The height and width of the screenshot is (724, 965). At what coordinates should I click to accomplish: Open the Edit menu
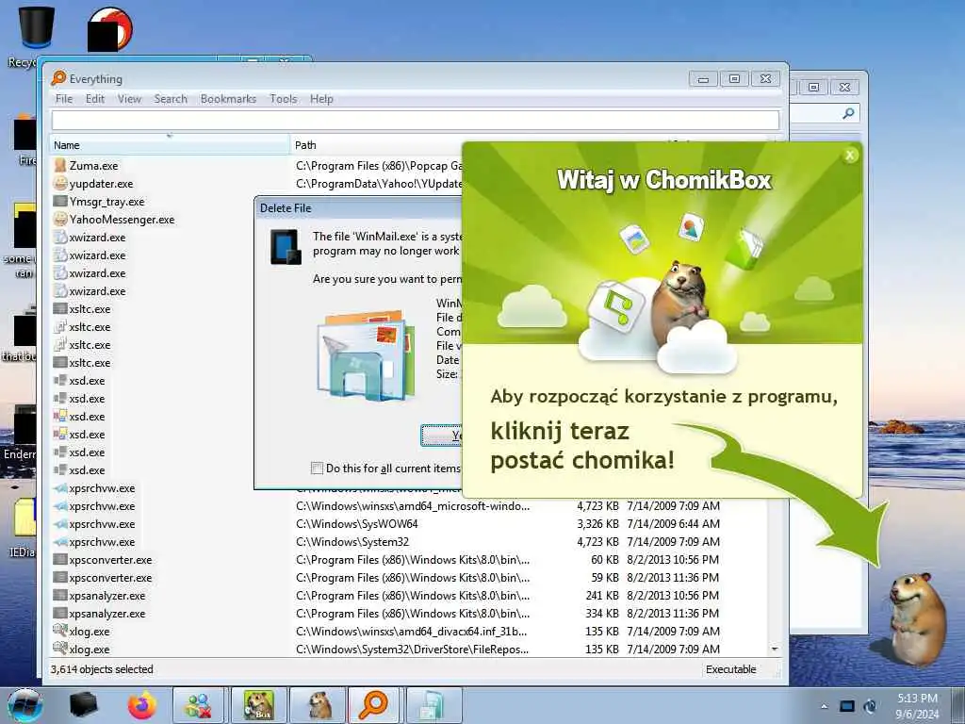(x=95, y=98)
